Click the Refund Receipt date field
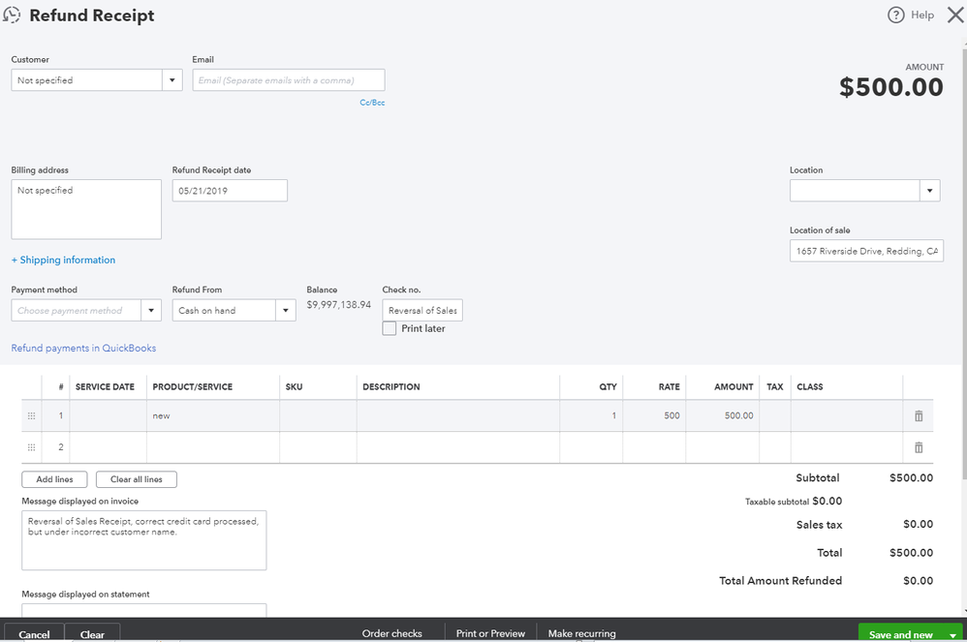 click(230, 191)
